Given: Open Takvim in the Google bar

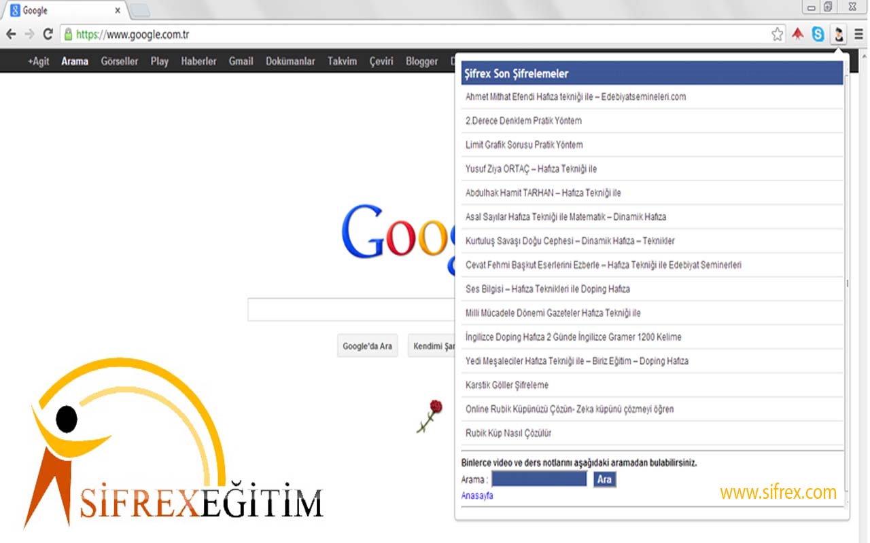Looking at the screenshot, I should (x=342, y=61).
